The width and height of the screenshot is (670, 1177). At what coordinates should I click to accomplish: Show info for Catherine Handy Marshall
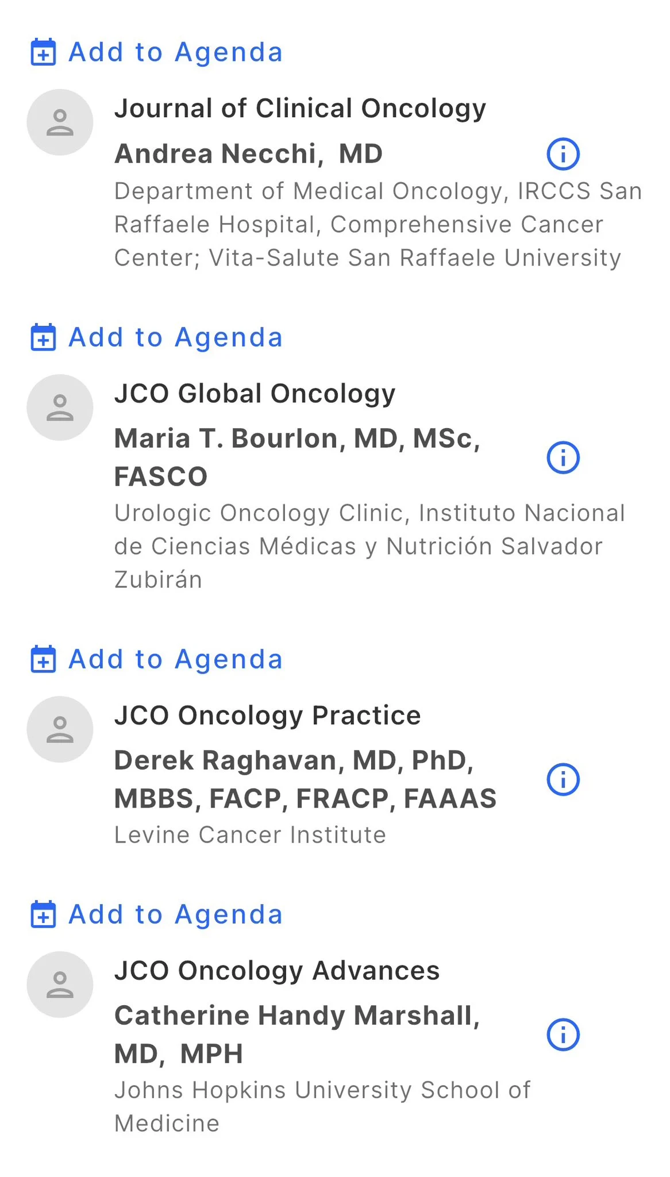563,1034
